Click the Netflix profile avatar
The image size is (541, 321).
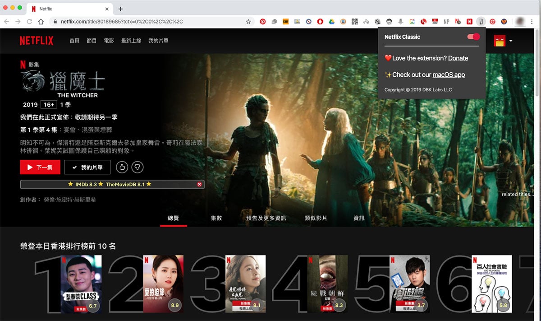[x=500, y=41]
